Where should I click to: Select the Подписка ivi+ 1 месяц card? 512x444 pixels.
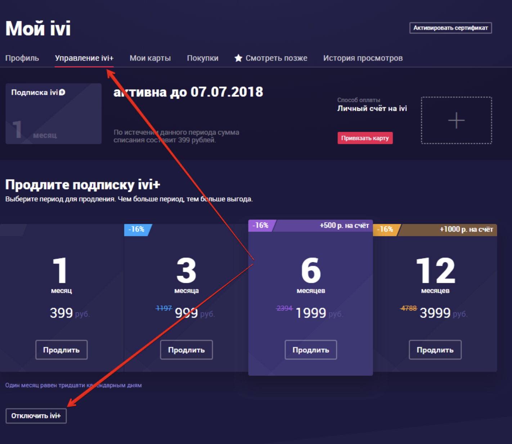[53, 114]
